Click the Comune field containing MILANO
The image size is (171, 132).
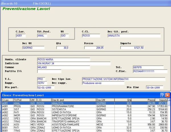[64, 67]
